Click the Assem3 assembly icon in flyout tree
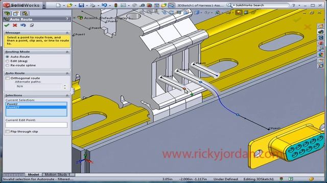The image size is (327, 183). (80, 18)
